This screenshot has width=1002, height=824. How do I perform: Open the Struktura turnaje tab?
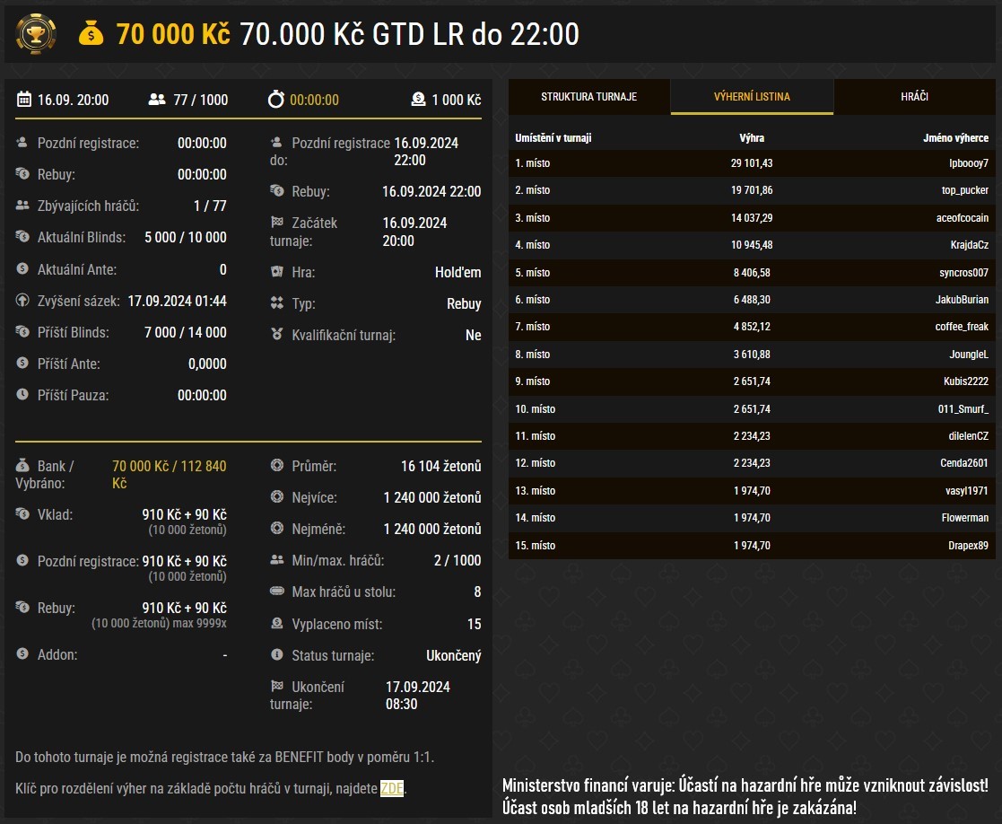coord(588,96)
